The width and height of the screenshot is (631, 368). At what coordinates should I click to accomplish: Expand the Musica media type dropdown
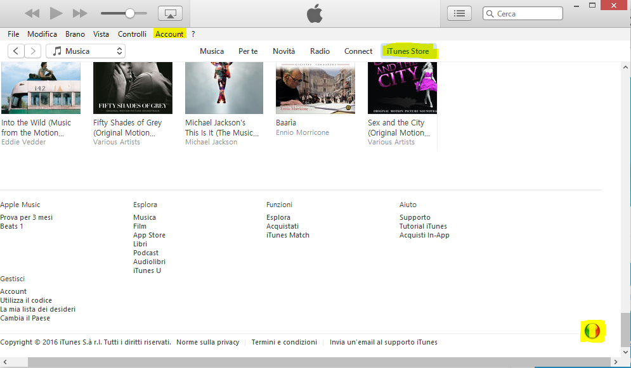click(x=86, y=51)
